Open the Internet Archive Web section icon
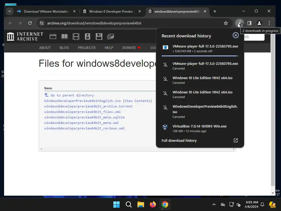 53,37
